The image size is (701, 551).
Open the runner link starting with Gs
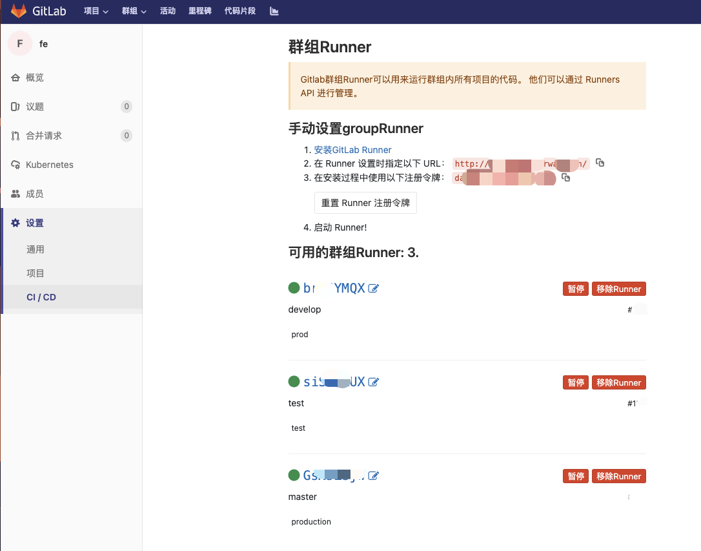[334, 475]
